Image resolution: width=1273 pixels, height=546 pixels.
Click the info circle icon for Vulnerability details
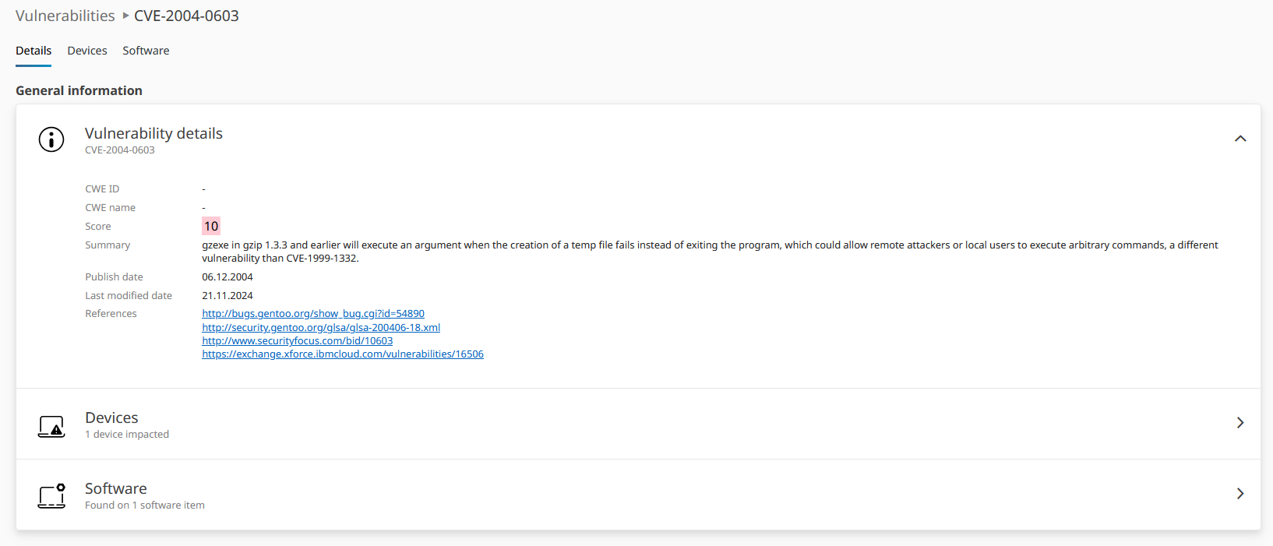[51, 139]
